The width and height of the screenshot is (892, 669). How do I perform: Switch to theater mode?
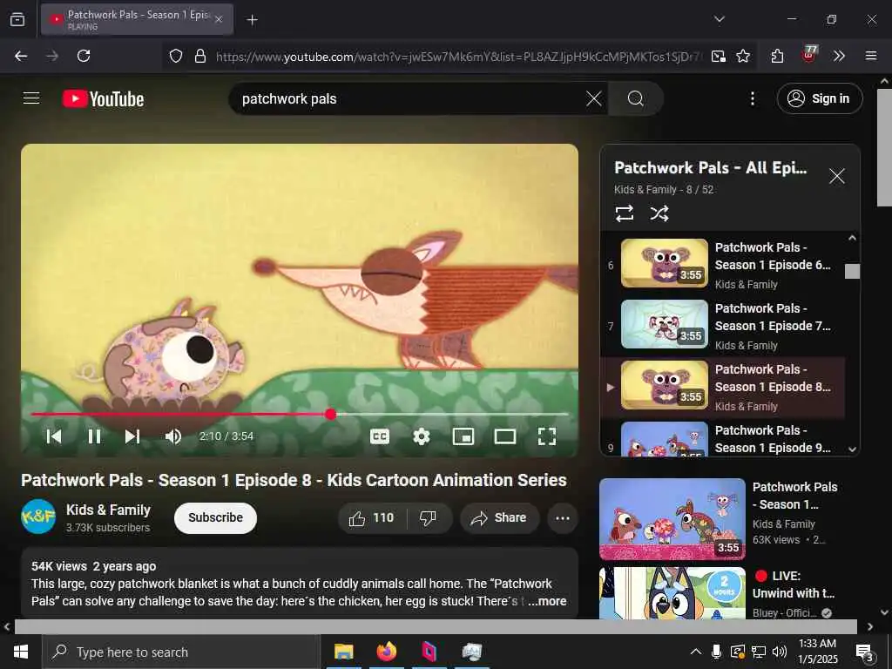(504, 436)
